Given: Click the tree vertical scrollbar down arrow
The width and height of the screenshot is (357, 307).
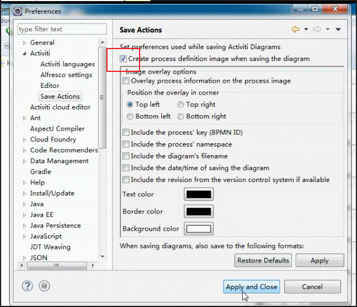Looking at the screenshot, I should point(102,257).
